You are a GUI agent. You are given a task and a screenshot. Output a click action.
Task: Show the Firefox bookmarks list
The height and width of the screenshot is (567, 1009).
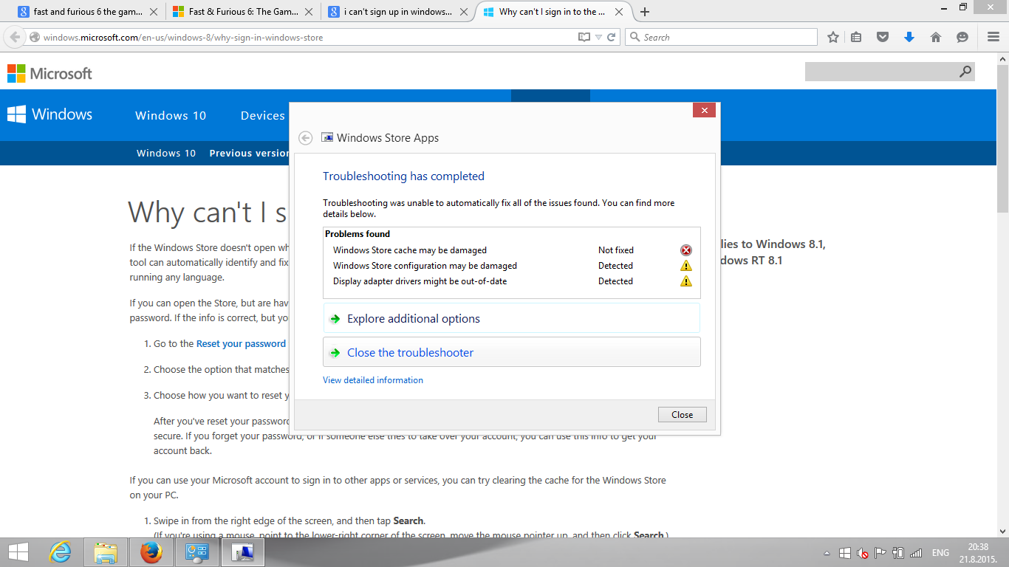(x=856, y=37)
